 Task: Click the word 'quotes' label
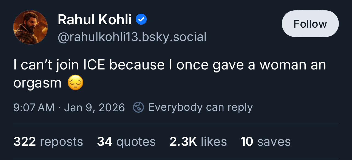tap(136, 142)
